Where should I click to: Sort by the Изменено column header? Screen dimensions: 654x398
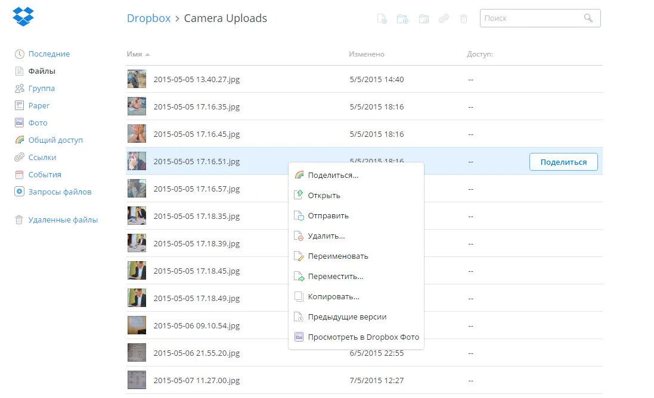pos(367,54)
